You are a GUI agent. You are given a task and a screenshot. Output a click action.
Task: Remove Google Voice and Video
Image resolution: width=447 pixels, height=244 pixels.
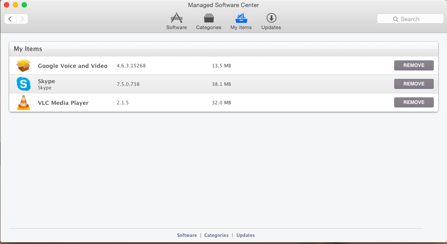coord(414,65)
